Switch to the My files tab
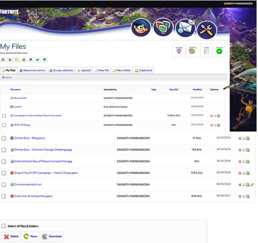 (x=9, y=70)
